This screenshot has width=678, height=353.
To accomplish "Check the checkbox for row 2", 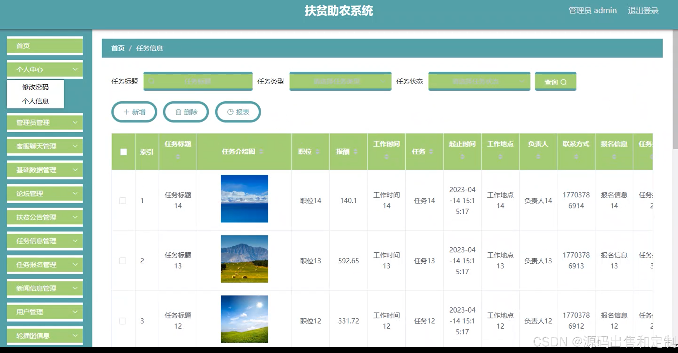I will [123, 261].
